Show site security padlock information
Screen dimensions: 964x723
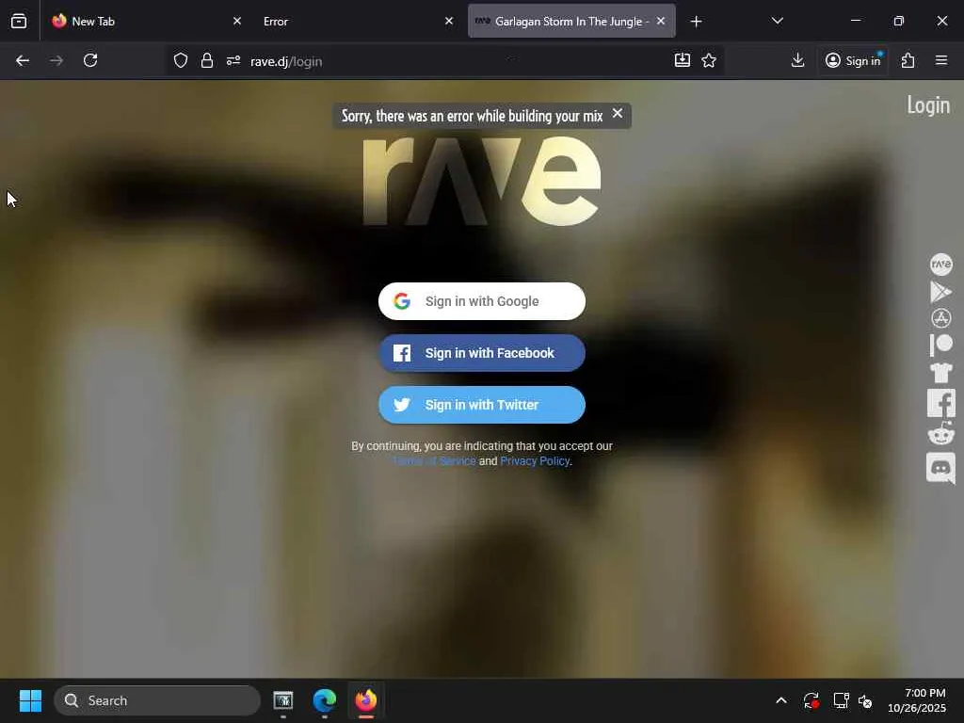pyautogui.click(x=207, y=60)
